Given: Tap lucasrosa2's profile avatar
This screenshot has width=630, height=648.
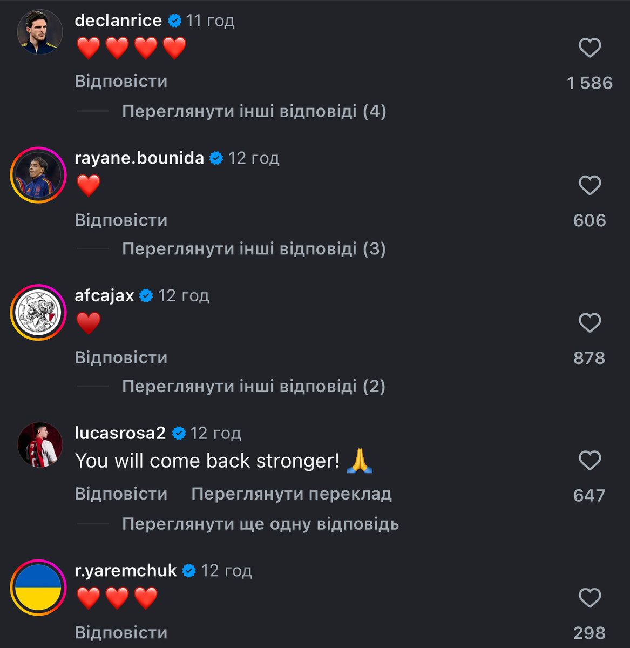Looking at the screenshot, I should point(39,444).
